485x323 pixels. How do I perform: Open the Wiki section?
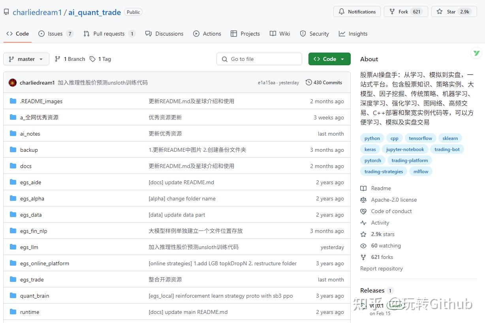(280, 34)
